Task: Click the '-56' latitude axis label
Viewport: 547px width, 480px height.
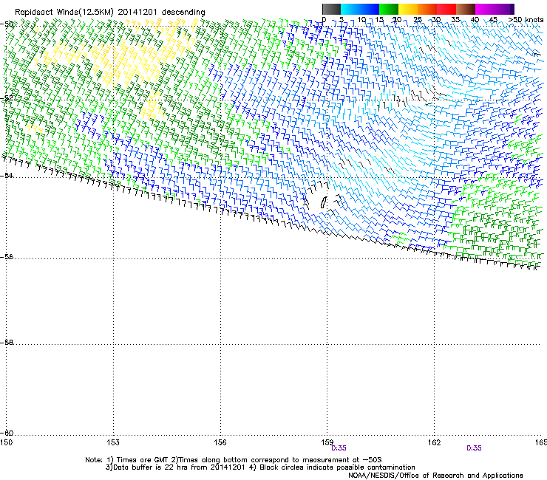Action: (7, 256)
